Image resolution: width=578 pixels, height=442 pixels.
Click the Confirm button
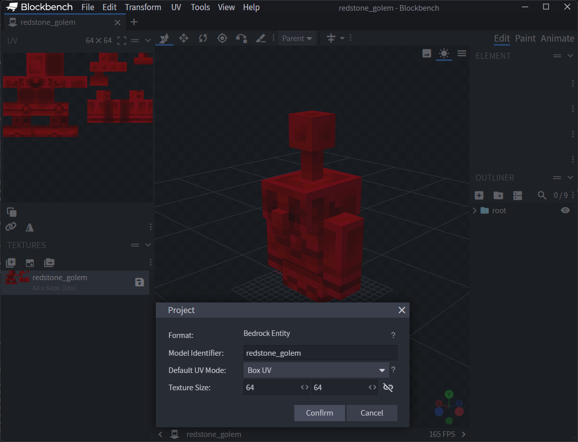[319, 413]
